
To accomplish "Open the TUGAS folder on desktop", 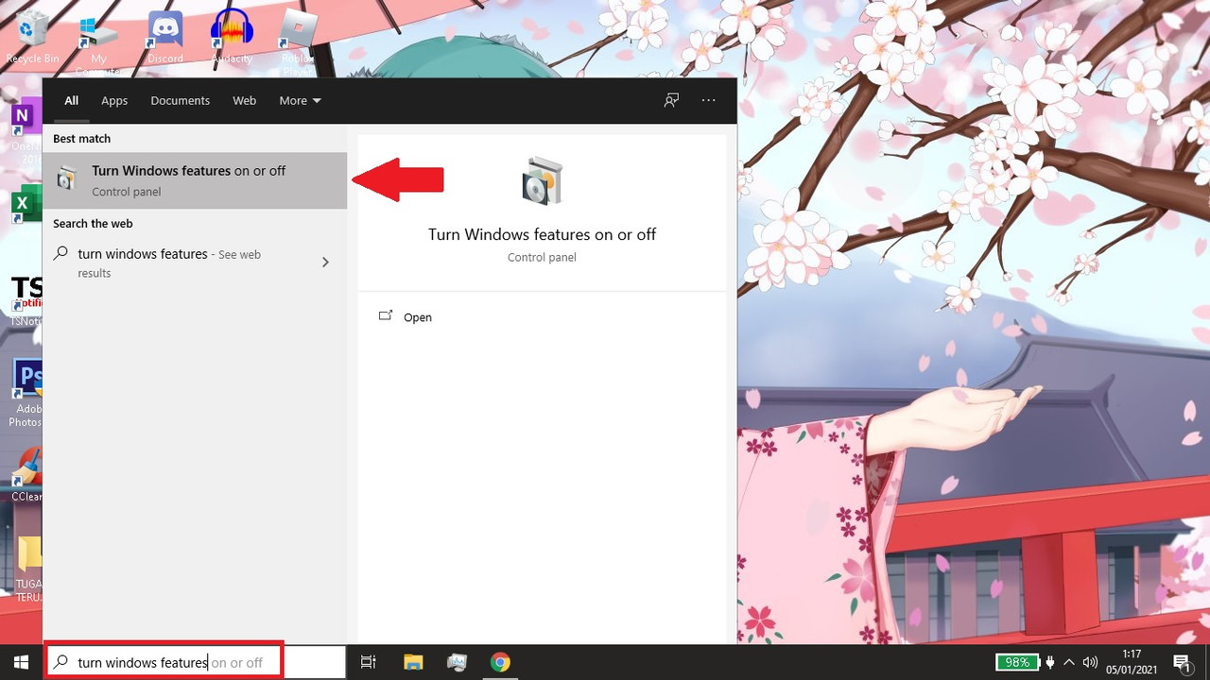I will 28,568.
